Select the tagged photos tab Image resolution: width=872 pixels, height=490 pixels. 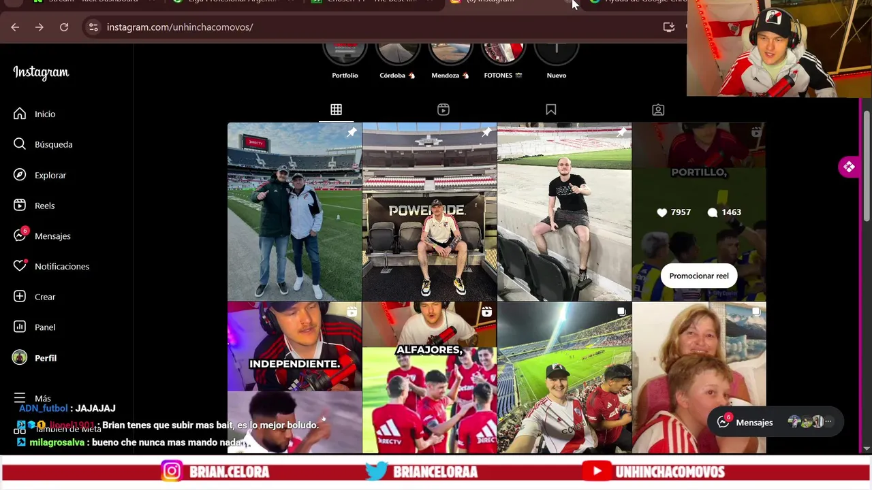tap(658, 110)
